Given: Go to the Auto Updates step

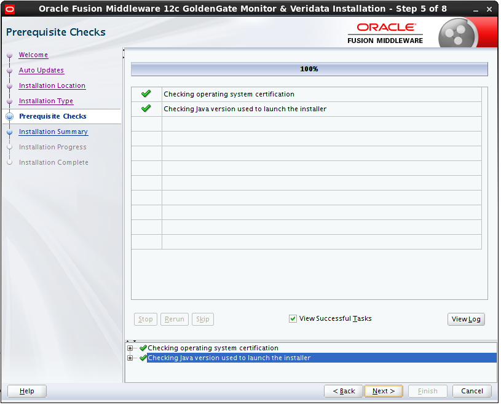Looking at the screenshot, I should tap(41, 70).
